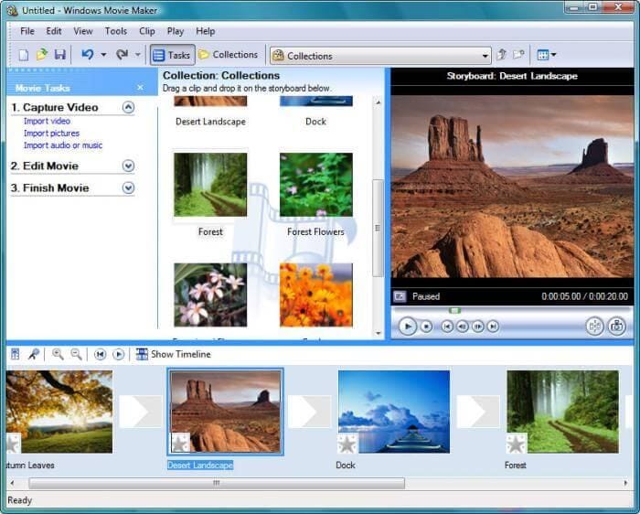Undo the last action
The height and width of the screenshot is (514, 640).
(88, 54)
